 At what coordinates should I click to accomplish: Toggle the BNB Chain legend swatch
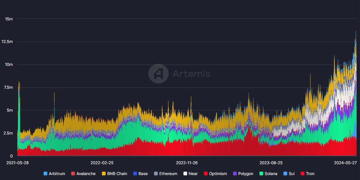(x=104, y=174)
